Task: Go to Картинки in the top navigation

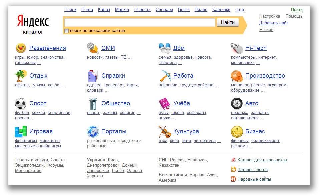Action: point(221,10)
